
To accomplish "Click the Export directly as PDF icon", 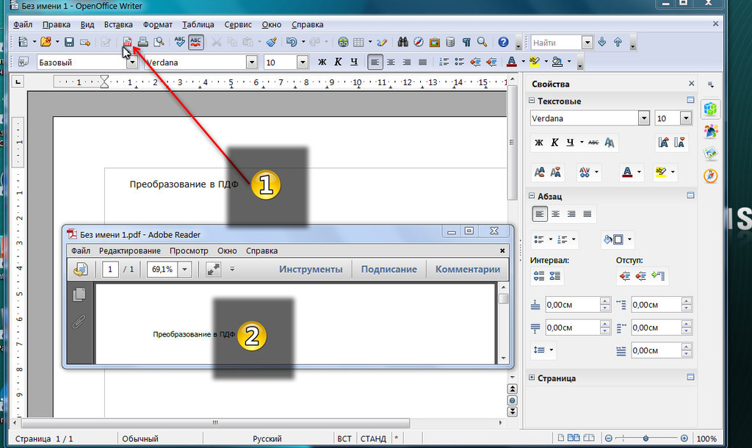I will (x=127, y=42).
